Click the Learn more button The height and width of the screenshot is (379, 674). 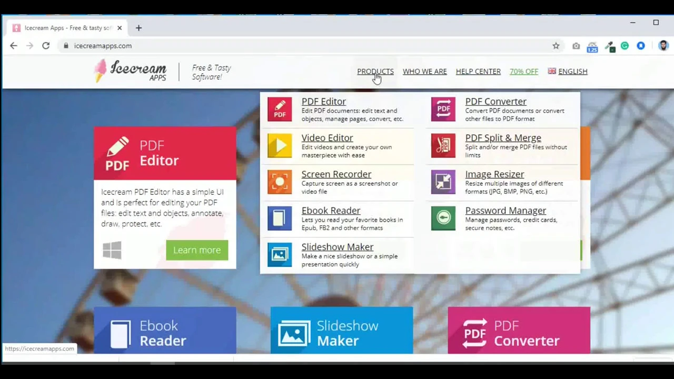pyautogui.click(x=197, y=250)
